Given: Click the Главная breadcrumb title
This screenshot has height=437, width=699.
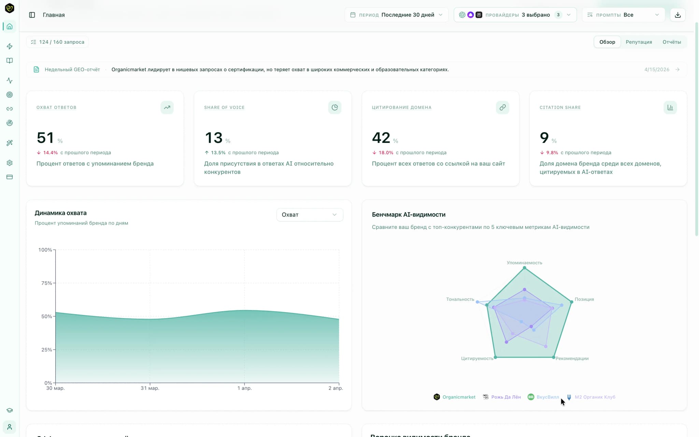Looking at the screenshot, I should pyautogui.click(x=54, y=15).
